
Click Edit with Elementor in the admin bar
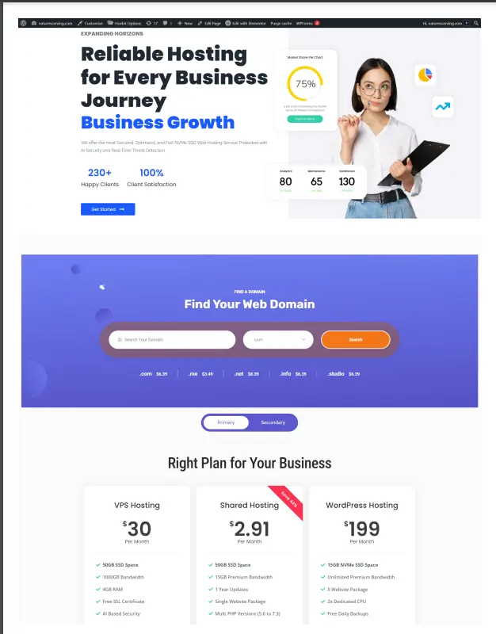pos(246,23)
